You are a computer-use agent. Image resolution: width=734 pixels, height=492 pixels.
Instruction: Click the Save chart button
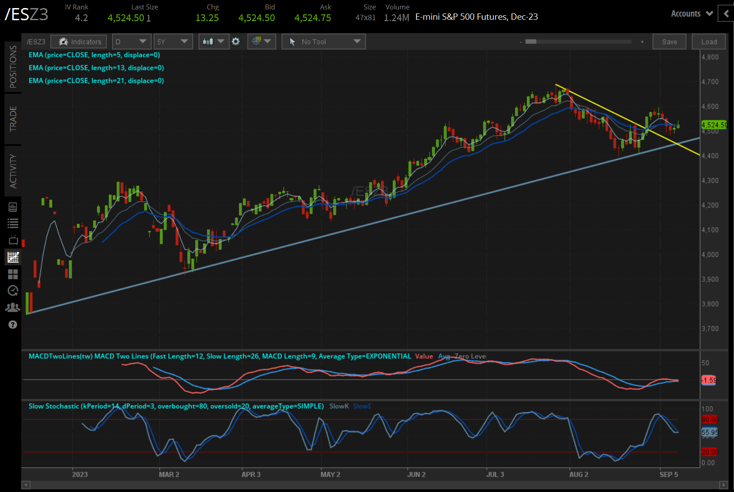pos(669,42)
